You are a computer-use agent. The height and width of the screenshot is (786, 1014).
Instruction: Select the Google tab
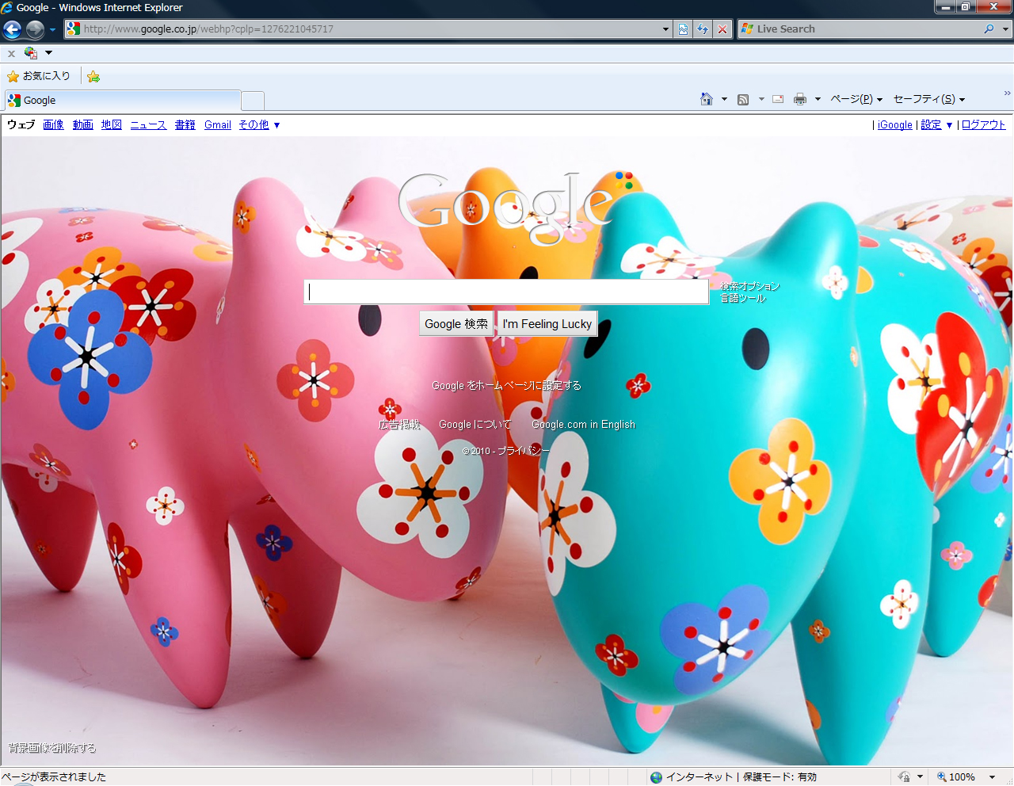point(123,101)
